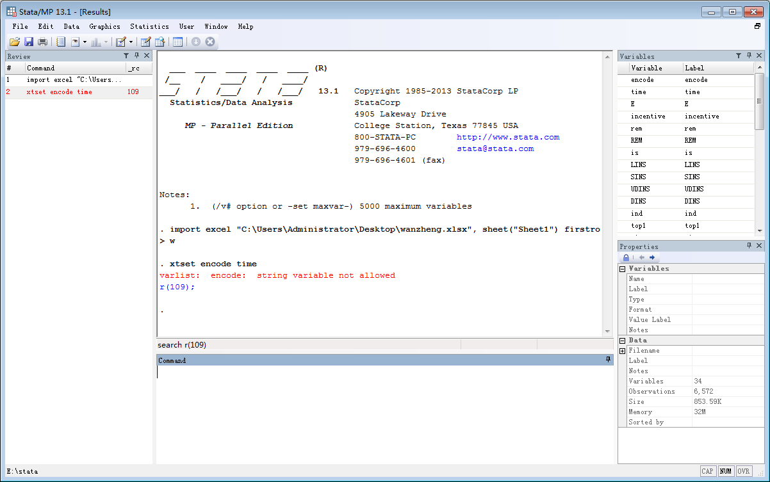Screen dimensions: 770x482
Task: Open the Statistics menu
Action: pyautogui.click(x=149, y=26)
